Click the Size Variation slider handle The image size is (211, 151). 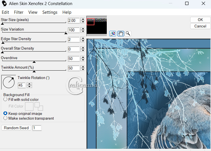click(x=66, y=33)
